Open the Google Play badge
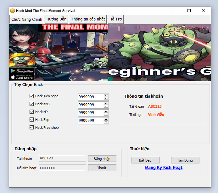Image resolution: width=218 pixels, height=194 pixels. 22,71
